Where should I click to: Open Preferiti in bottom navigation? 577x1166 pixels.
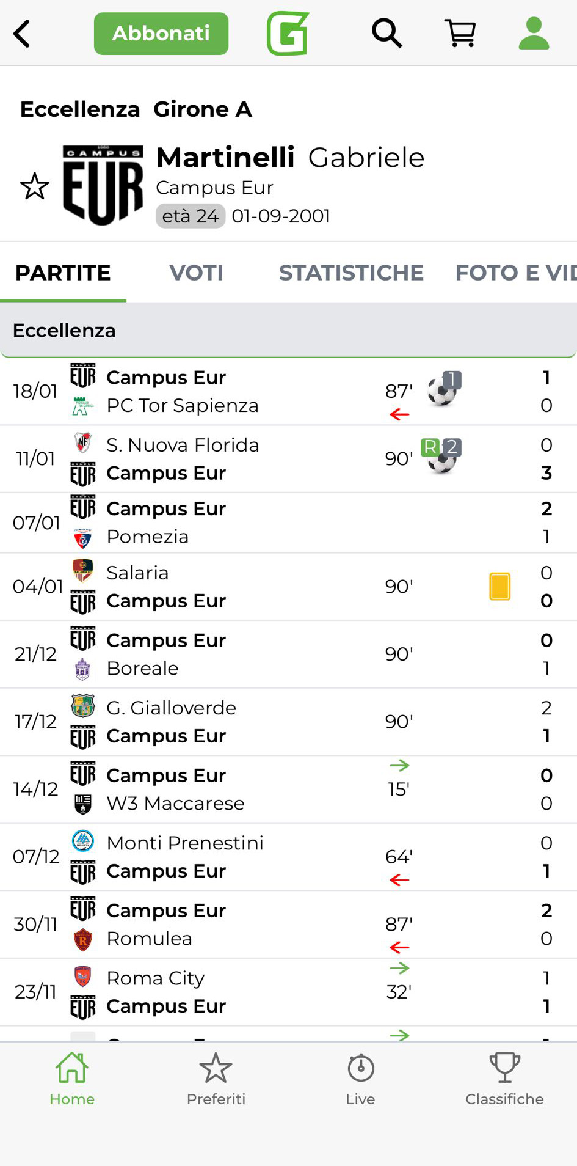coord(216,1079)
